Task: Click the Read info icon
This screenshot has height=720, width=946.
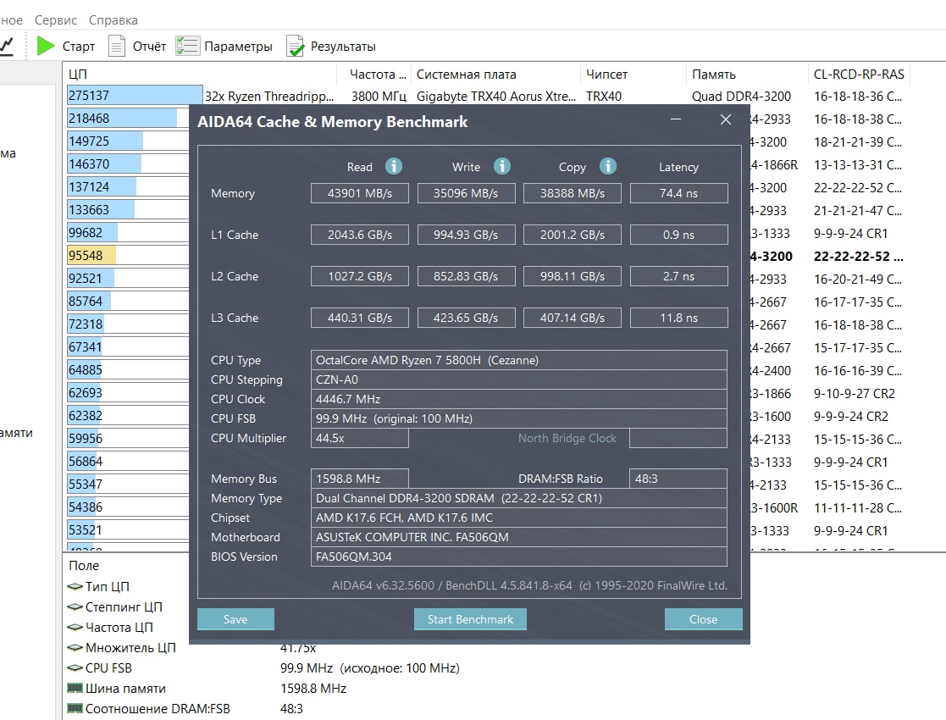Action: click(x=393, y=166)
